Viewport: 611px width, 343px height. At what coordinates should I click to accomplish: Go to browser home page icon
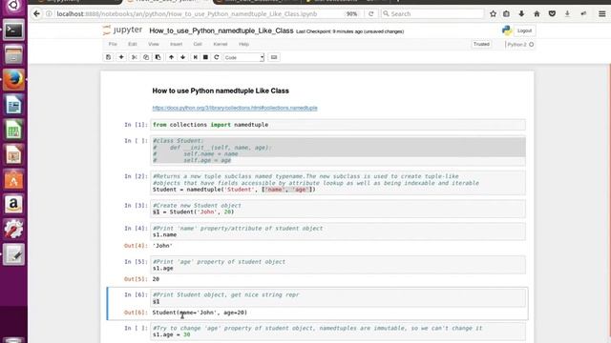point(537,13)
